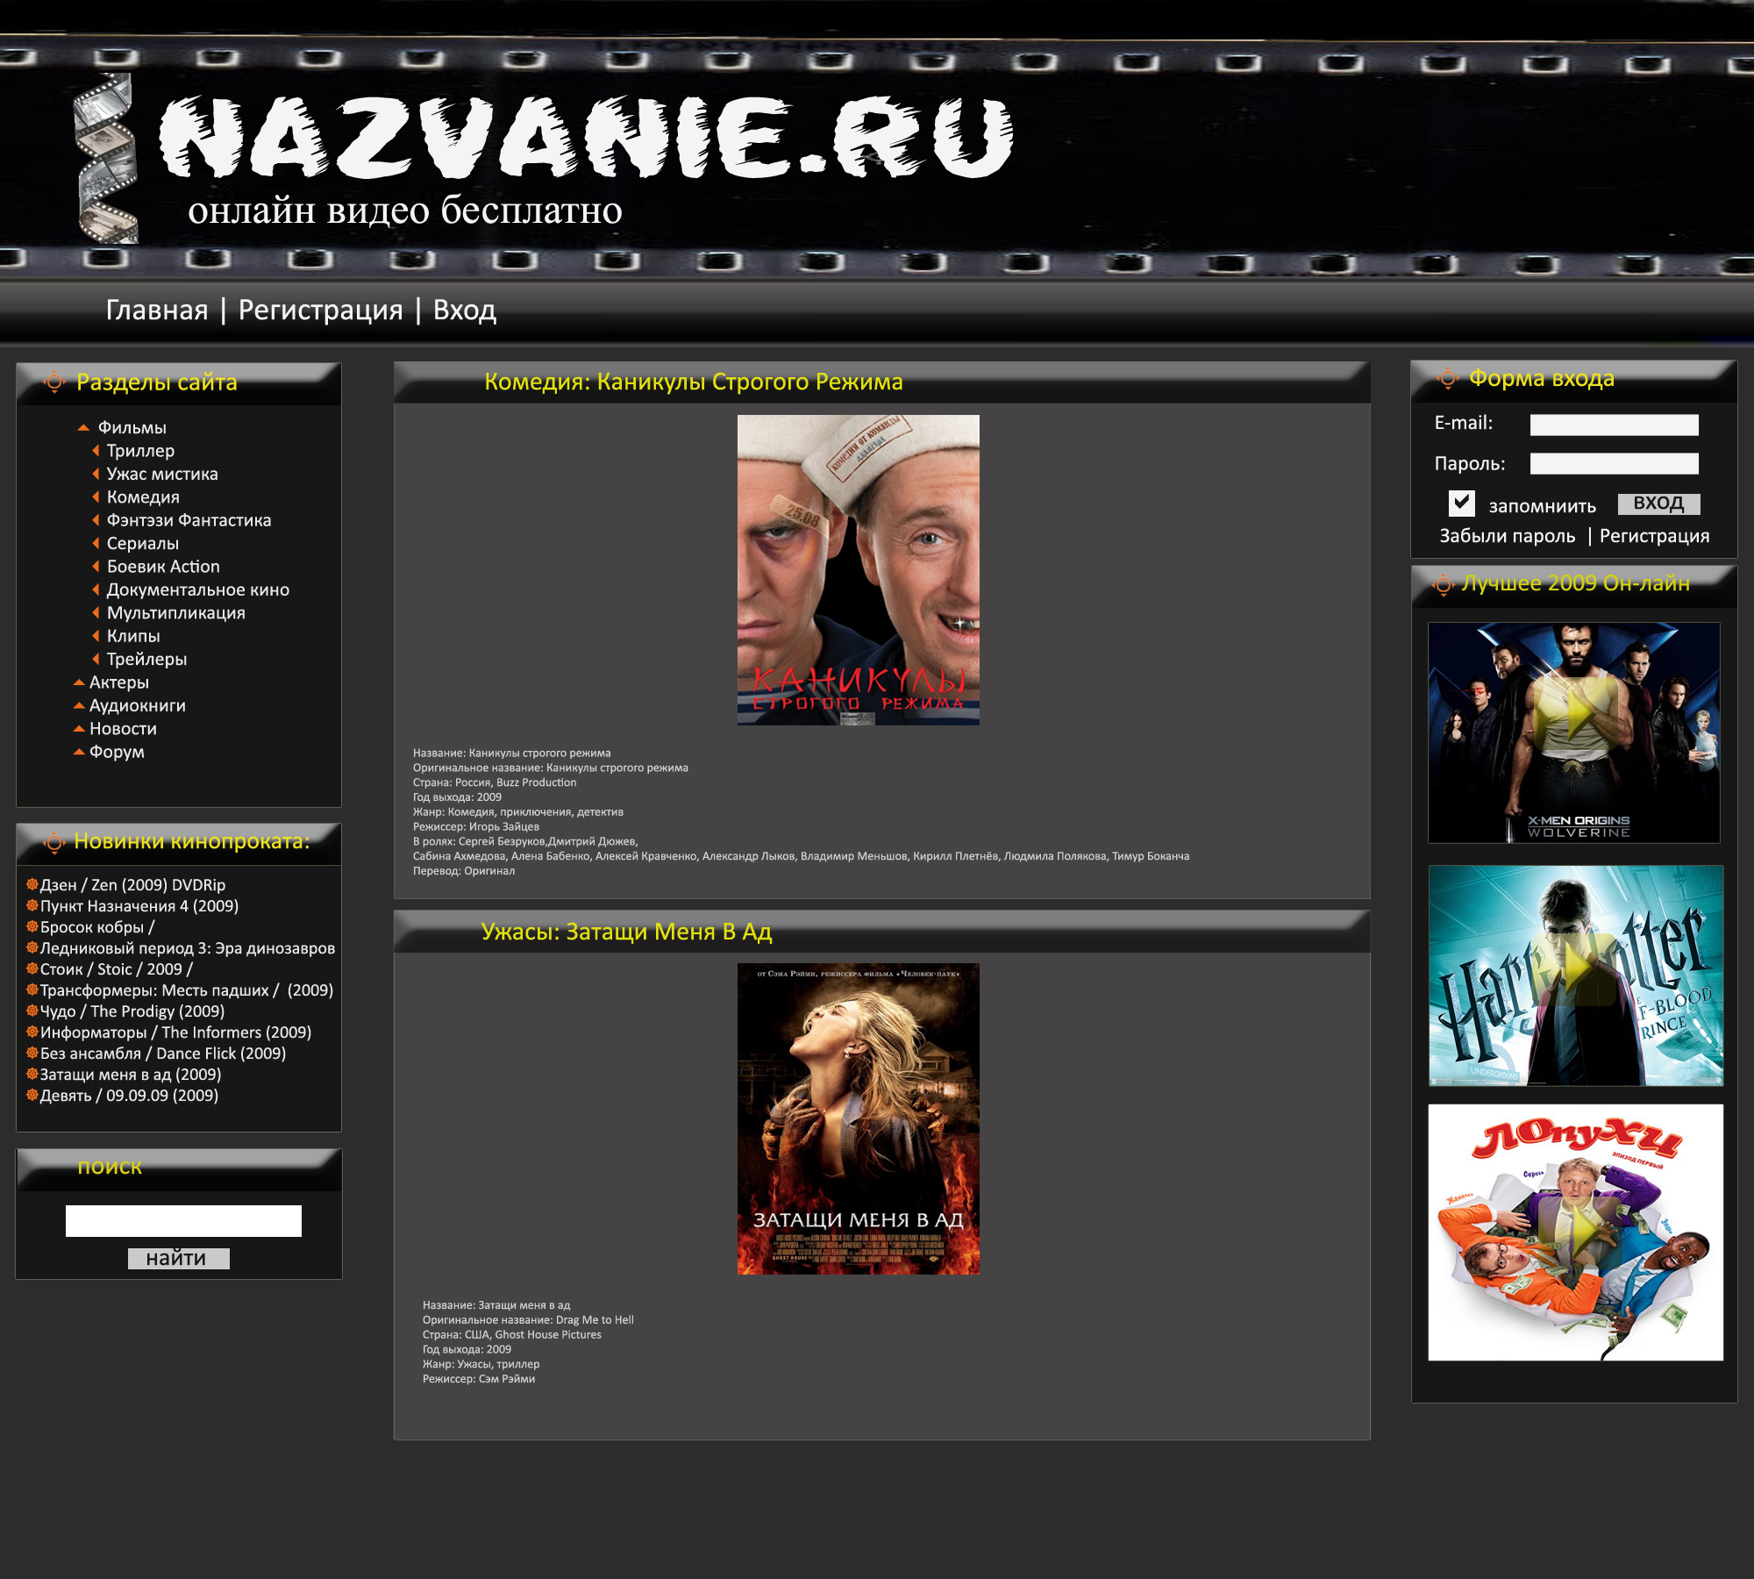Uncheck the запомниить checkbox
This screenshot has width=1754, height=1579.
click(x=1460, y=503)
